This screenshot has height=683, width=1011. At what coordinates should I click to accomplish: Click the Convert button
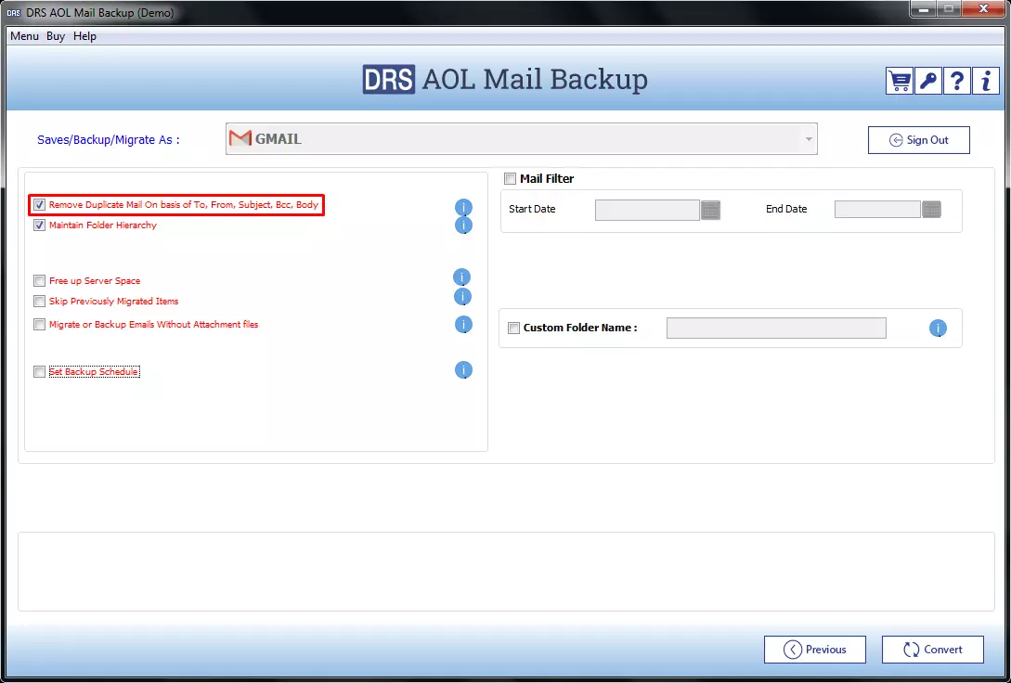coord(932,650)
